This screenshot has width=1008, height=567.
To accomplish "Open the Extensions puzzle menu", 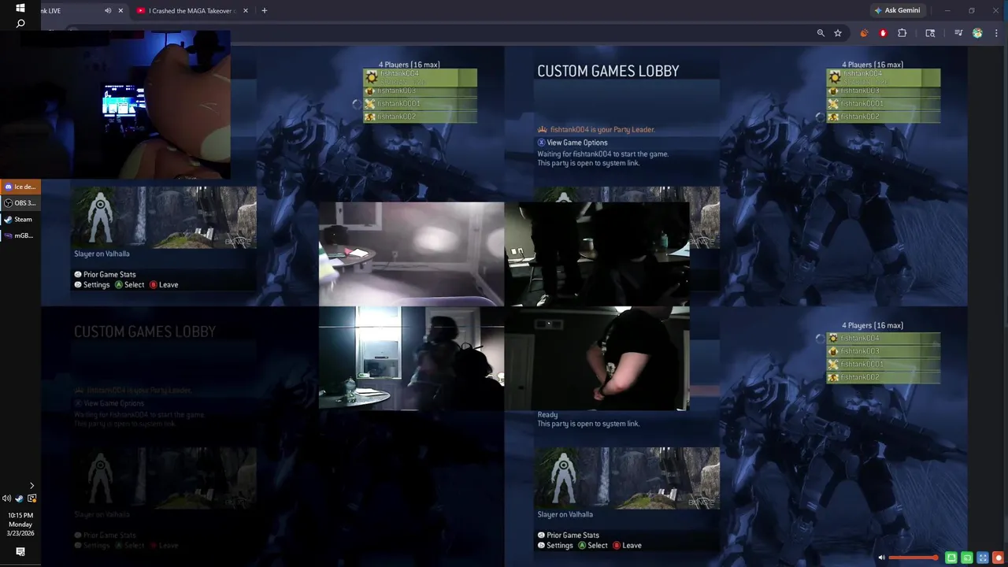I will click(x=902, y=33).
